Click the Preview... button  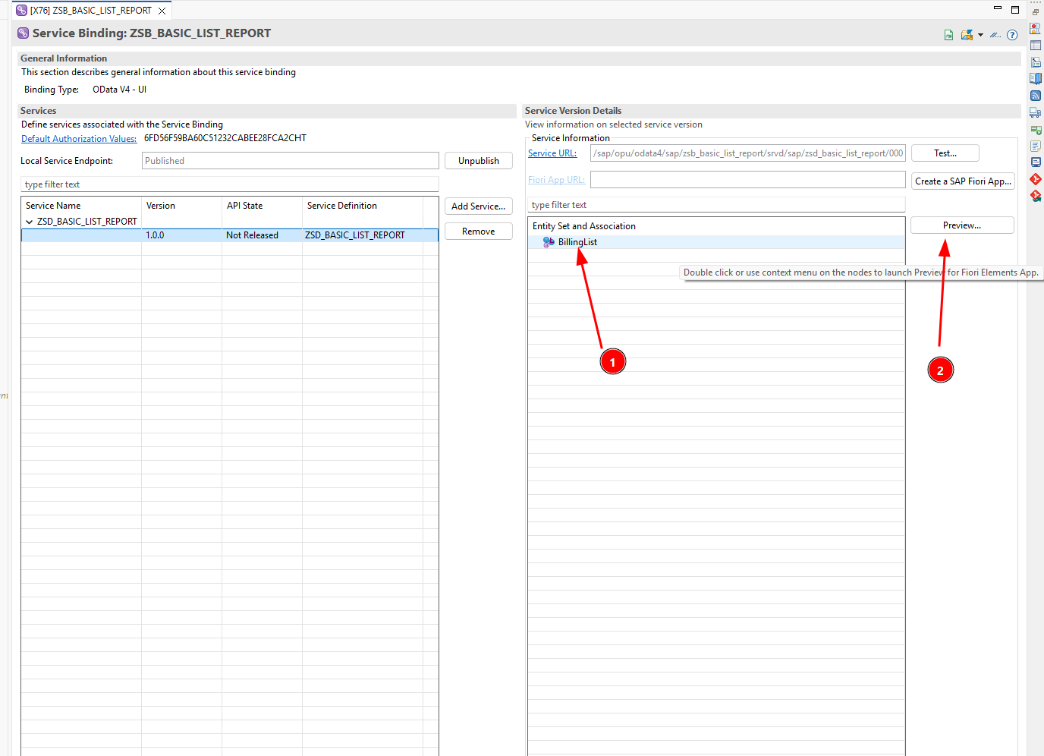pos(962,225)
